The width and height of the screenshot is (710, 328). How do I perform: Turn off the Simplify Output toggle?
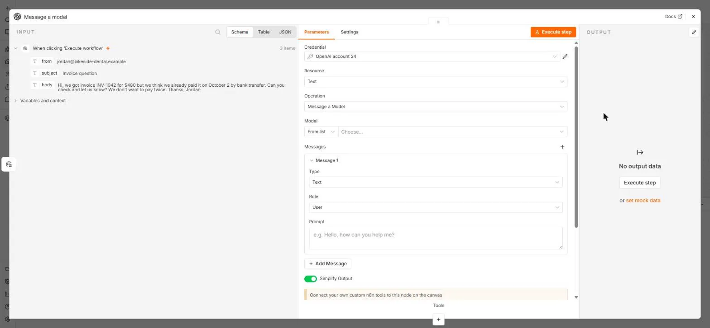(311, 279)
